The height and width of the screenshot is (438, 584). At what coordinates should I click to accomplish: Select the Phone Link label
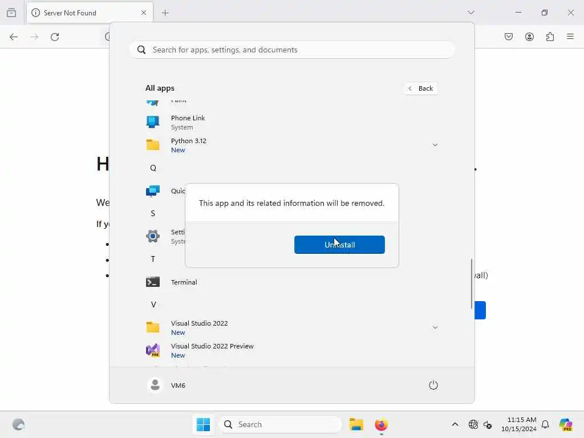[x=188, y=118]
